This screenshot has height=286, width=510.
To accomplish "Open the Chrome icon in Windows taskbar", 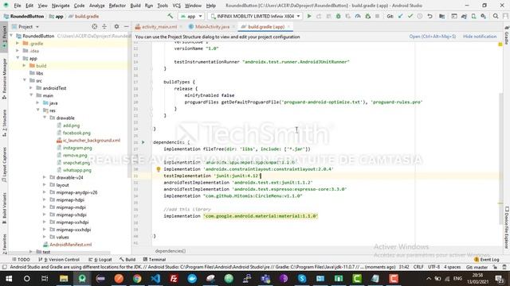I will coord(137,279).
